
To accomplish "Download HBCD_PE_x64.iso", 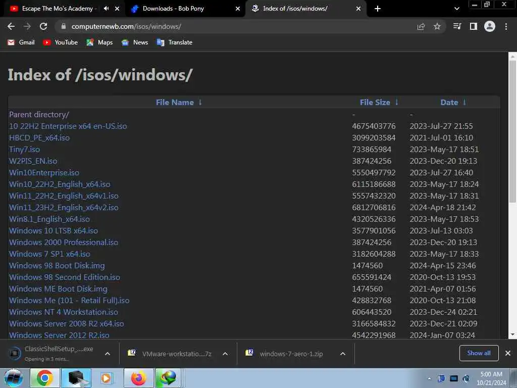I will click(x=39, y=137).
